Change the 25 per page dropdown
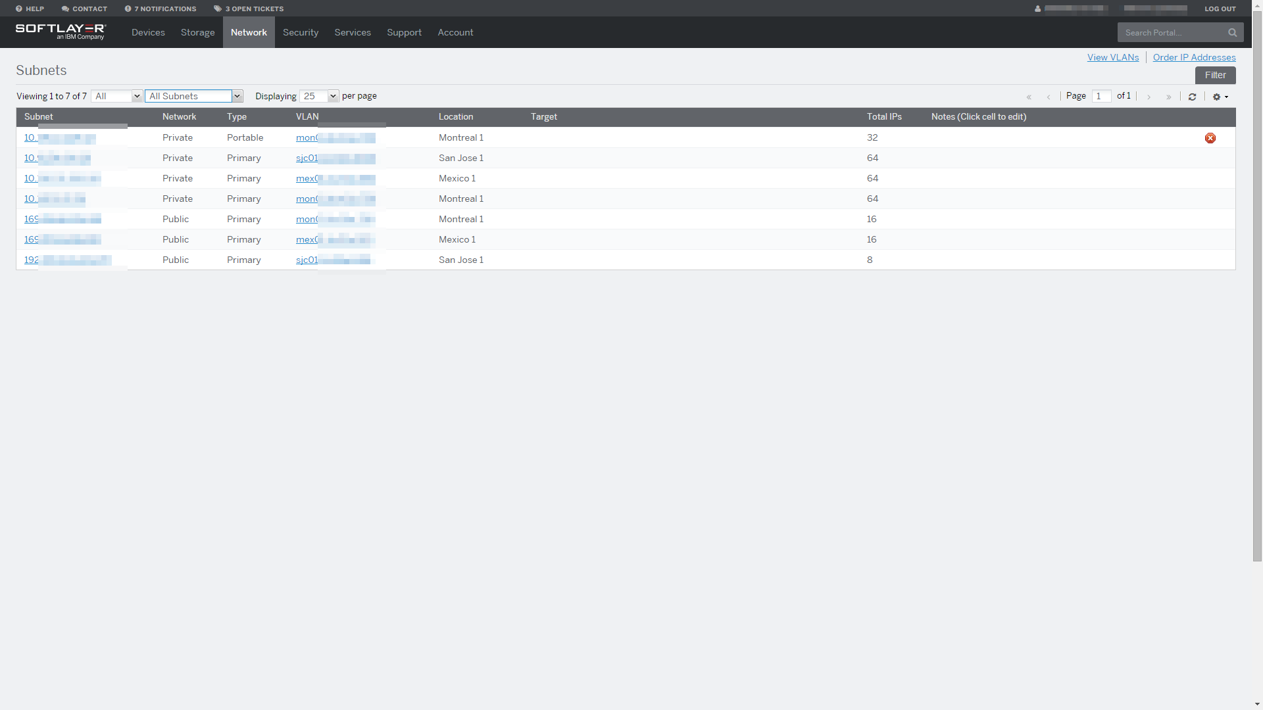Image resolution: width=1263 pixels, height=710 pixels. (319, 96)
